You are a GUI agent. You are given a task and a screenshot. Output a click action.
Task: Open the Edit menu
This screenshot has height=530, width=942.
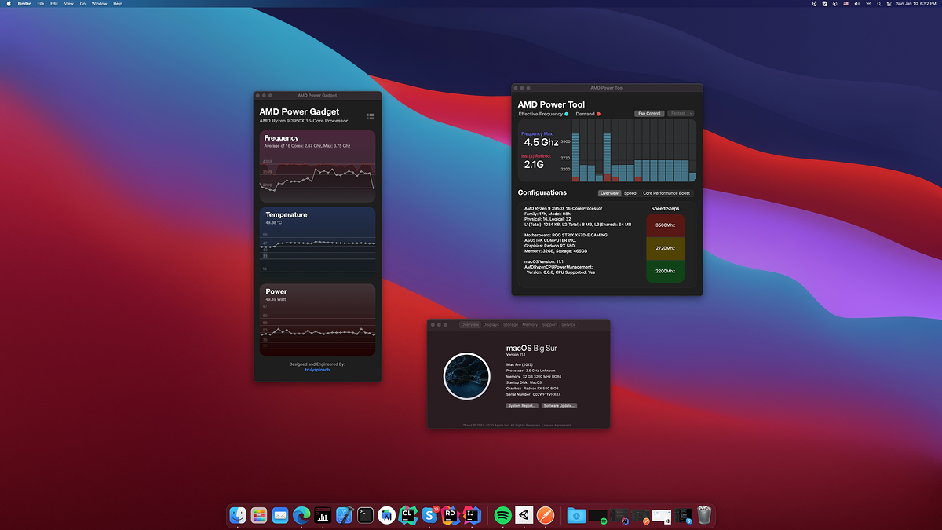coord(54,4)
